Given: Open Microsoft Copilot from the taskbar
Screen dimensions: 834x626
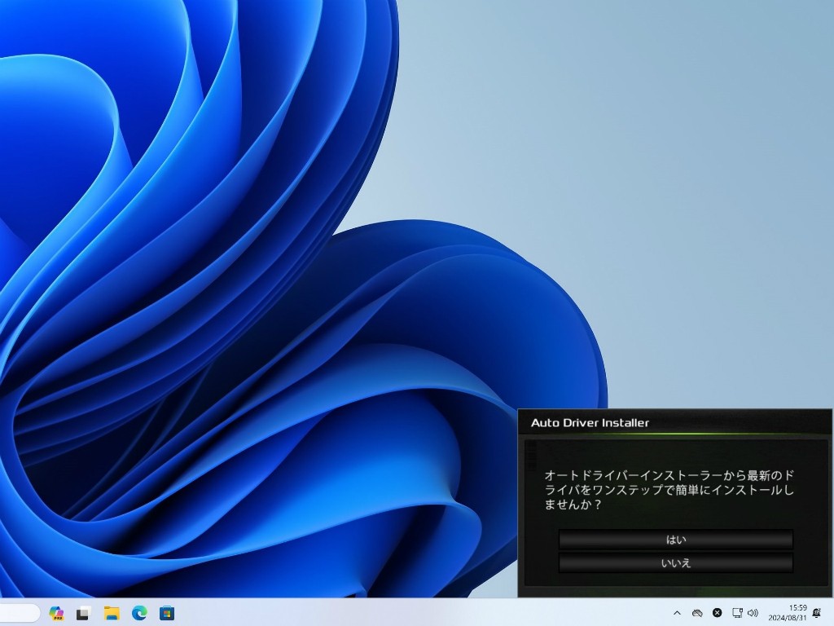Looking at the screenshot, I should 56,613.
